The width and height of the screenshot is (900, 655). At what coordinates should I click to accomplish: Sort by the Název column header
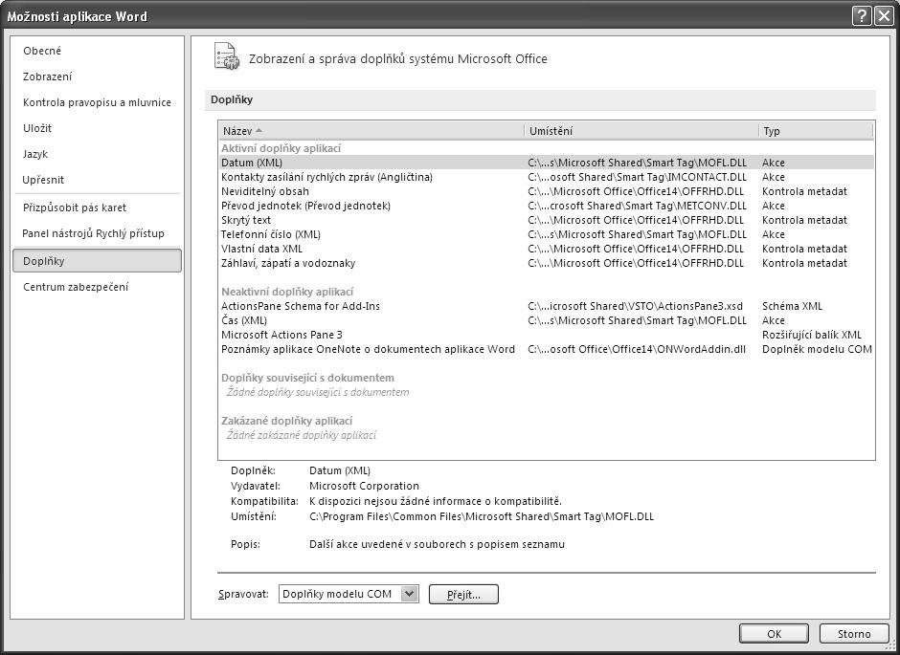(371, 131)
